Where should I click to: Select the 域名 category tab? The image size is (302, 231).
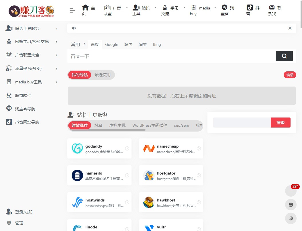98,126
